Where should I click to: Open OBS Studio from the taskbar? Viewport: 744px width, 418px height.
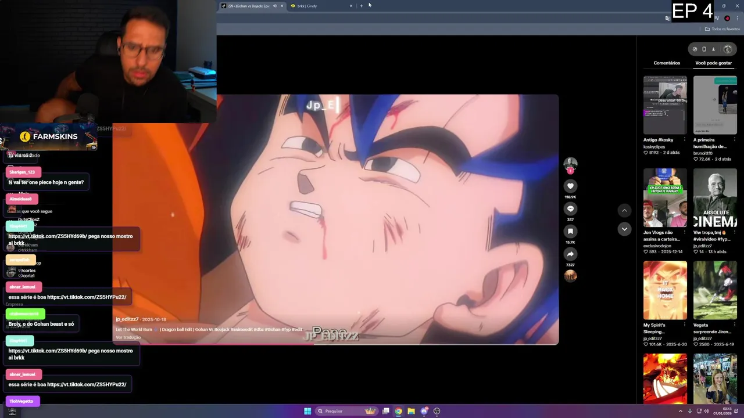437,411
